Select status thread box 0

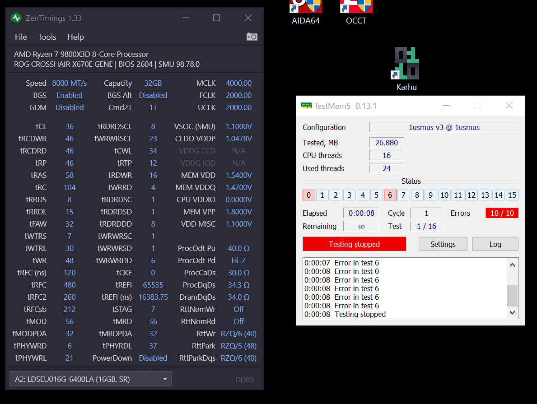pyautogui.click(x=308, y=195)
